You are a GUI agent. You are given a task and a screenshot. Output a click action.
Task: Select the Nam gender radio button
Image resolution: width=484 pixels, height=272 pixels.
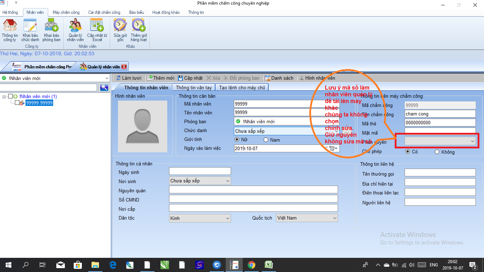pyautogui.click(x=266, y=140)
